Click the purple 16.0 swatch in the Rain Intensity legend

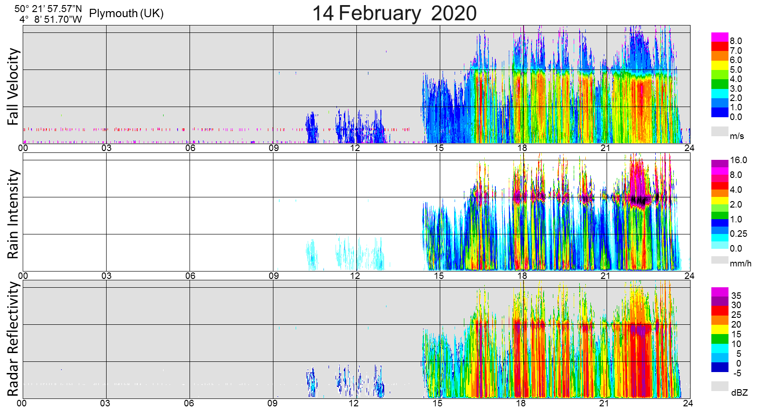pyautogui.click(x=720, y=164)
